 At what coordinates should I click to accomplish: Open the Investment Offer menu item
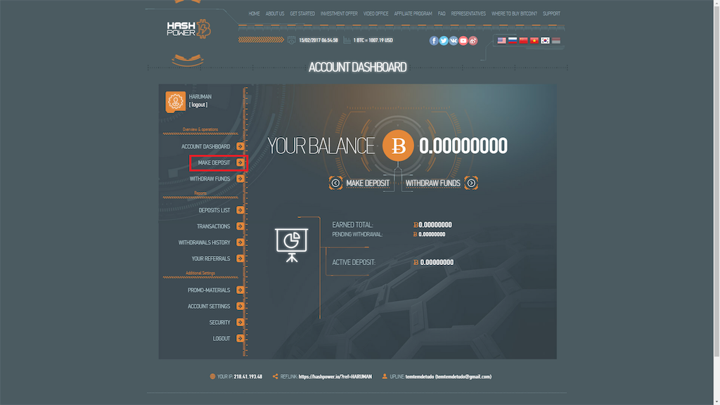(x=339, y=13)
